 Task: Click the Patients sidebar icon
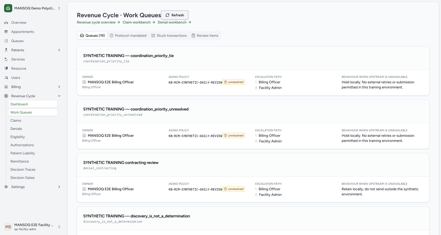coord(6,50)
